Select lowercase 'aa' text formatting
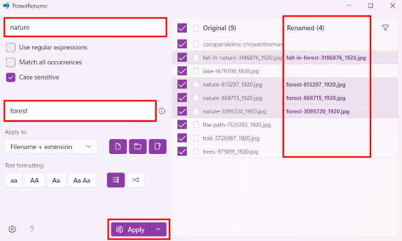Screen dimensions: 402x241 tap(14, 180)
